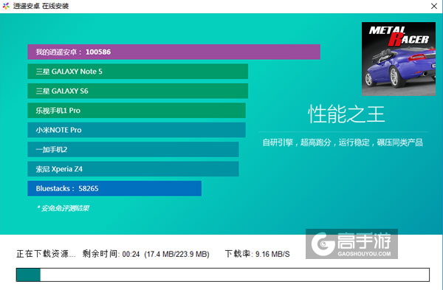Select the 三星 GALAXY Note 5 bar
The width and height of the screenshot is (443, 290).
[137, 71]
